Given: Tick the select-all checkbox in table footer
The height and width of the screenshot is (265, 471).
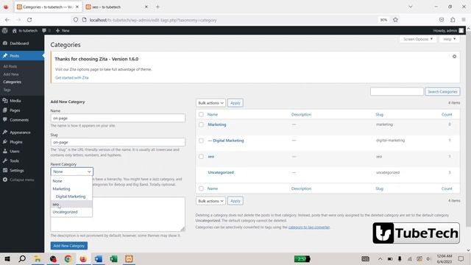Looking at the screenshot, I should pos(201,188).
